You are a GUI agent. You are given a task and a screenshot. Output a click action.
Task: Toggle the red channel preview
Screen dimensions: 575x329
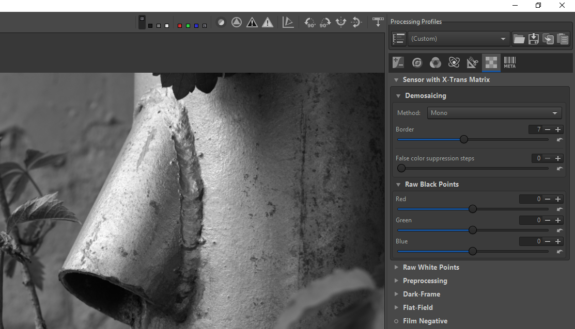click(x=180, y=26)
